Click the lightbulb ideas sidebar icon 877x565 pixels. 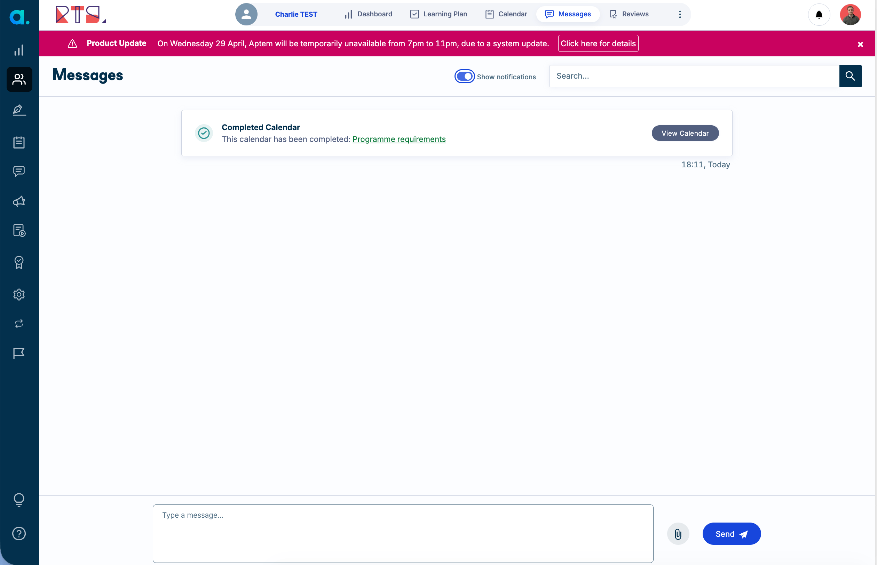pos(19,500)
